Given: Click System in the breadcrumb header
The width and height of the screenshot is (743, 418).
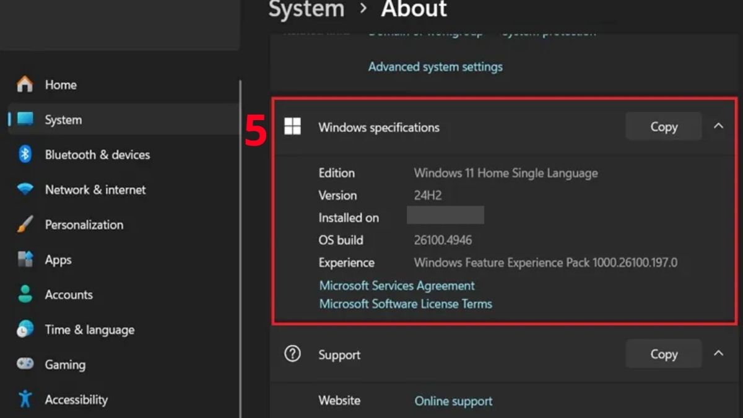Looking at the screenshot, I should (306, 9).
